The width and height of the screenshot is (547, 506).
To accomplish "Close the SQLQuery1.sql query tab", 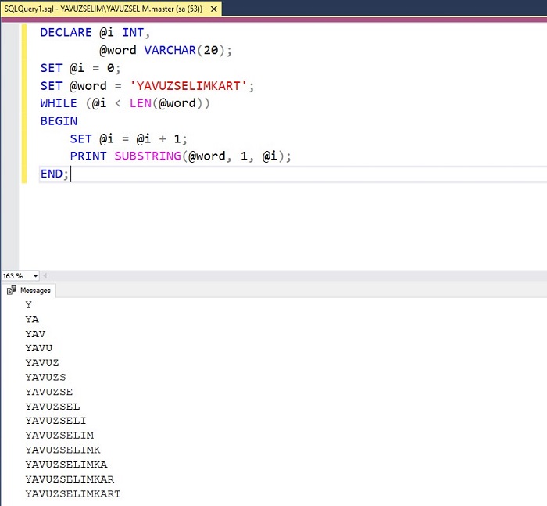I will pyautogui.click(x=214, y=9).
